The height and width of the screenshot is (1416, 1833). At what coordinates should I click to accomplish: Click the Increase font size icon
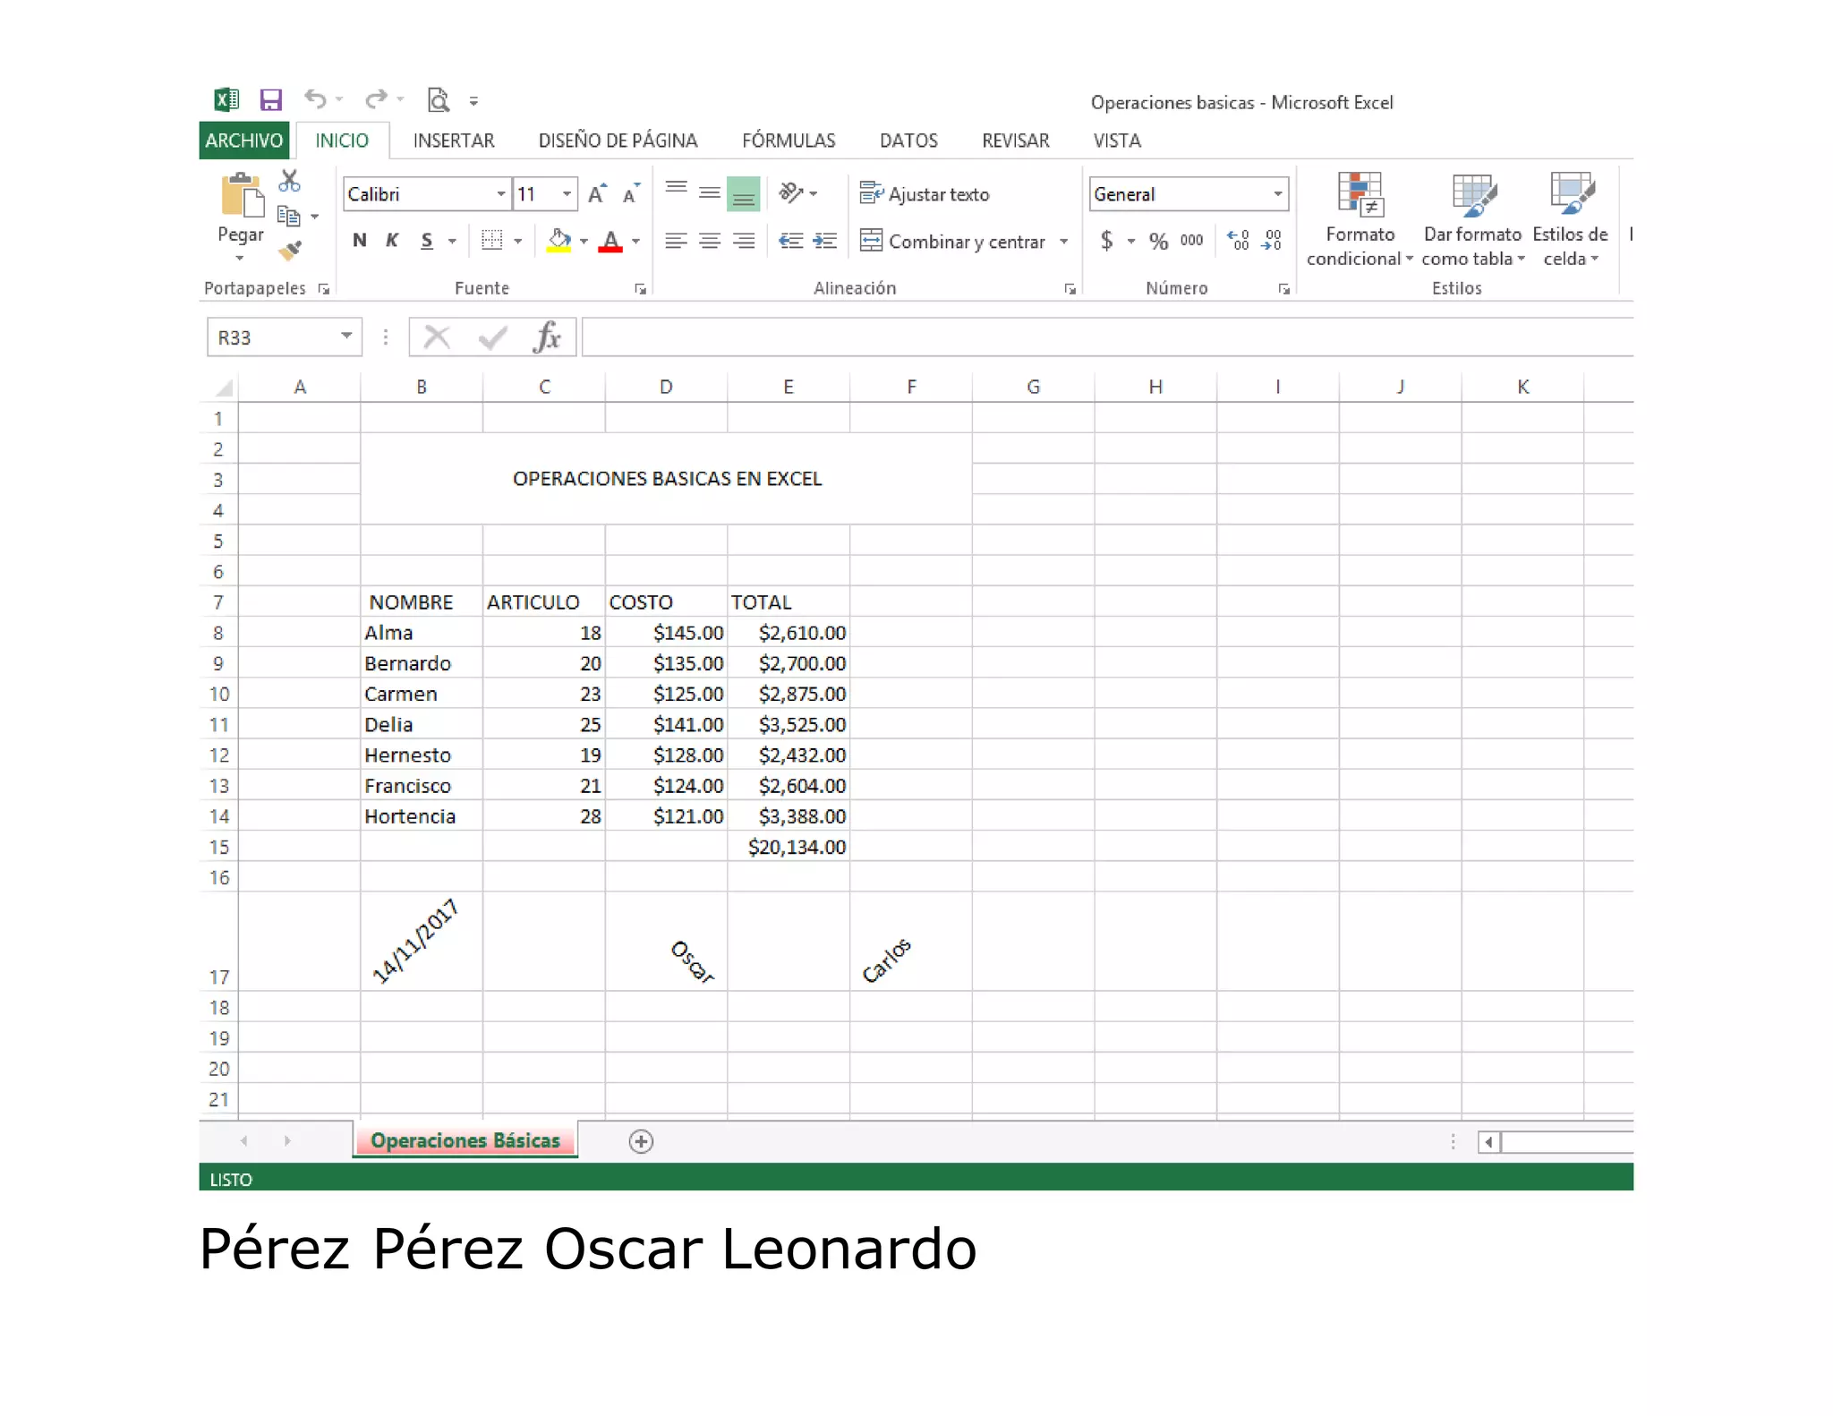[x=597, y=194]
